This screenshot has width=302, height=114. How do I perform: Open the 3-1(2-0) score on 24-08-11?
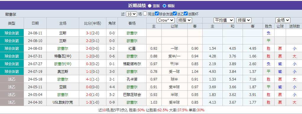pos(92,33)
